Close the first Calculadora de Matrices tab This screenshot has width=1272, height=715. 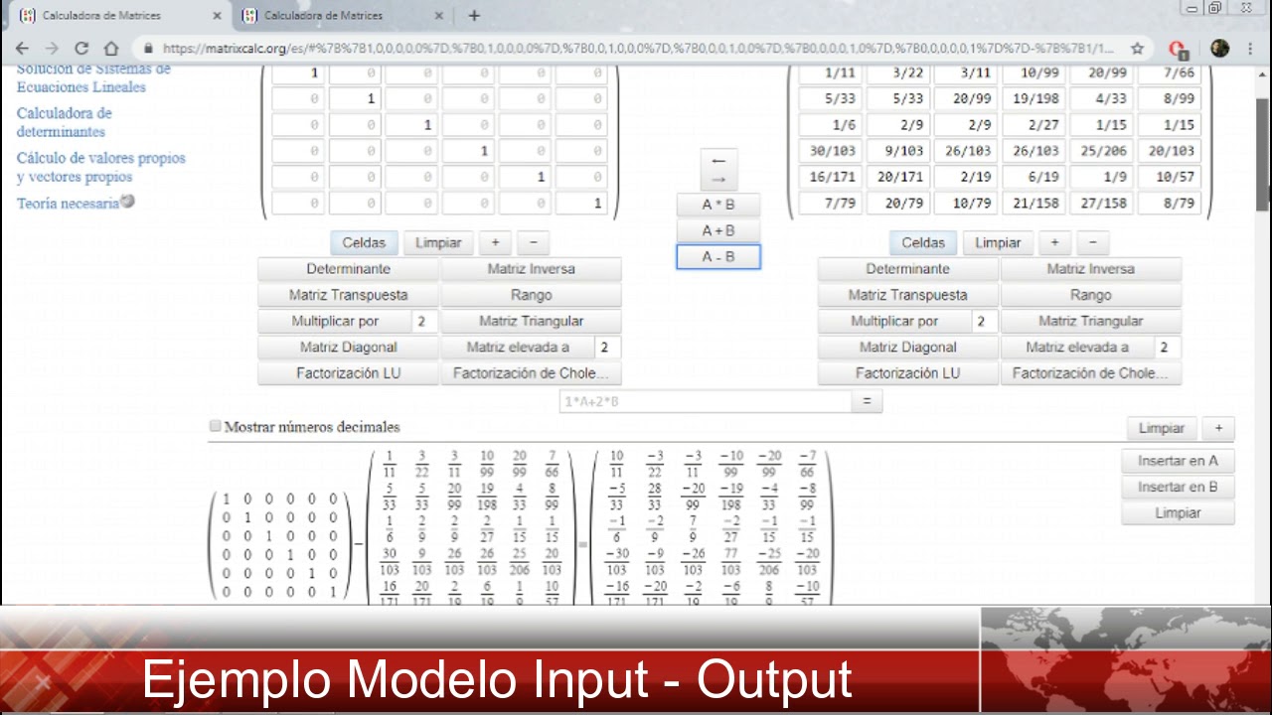pos(218,16)
